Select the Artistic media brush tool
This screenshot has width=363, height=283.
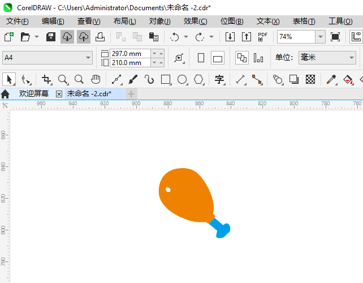point(133,79)
